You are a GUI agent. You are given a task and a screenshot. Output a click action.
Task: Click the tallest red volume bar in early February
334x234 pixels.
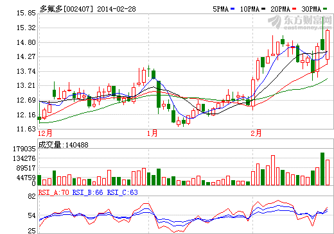coord(273,171)
